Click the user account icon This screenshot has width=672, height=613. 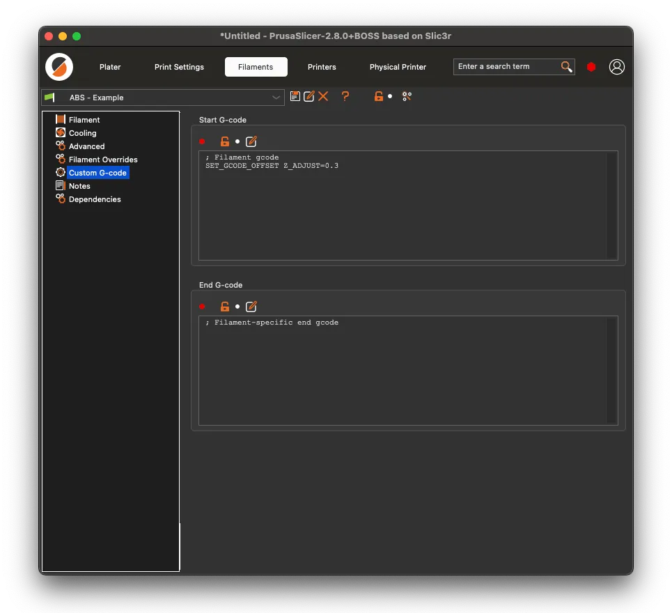pyautogui.click(x=617, y=67)
